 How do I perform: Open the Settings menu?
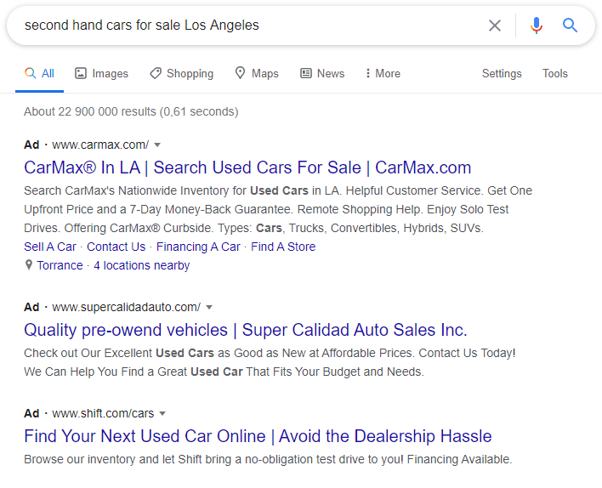tap(502, 73)
